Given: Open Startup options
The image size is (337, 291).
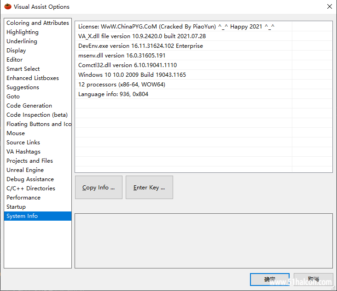Looking at the screenshot, I should 38,207.
